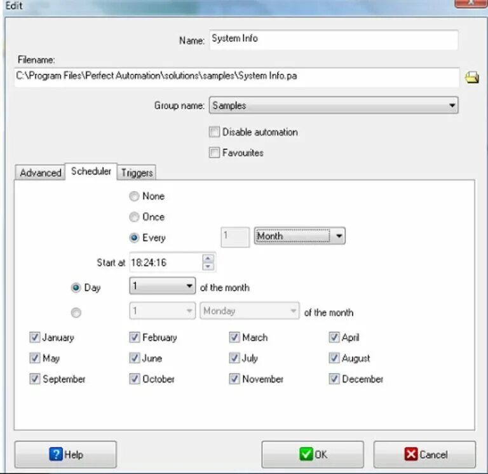
Task: Toggle the October checkbox
Action: point(135,379)
